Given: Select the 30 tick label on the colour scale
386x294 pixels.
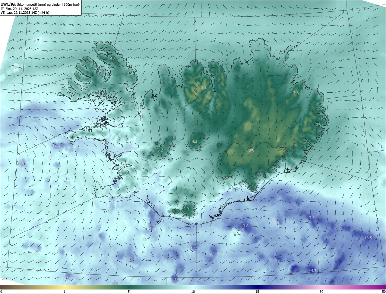Looking at the screenshot, I should [321, 292].
